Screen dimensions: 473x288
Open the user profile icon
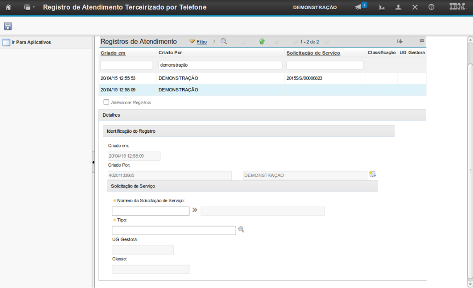(x=398, y=7)
